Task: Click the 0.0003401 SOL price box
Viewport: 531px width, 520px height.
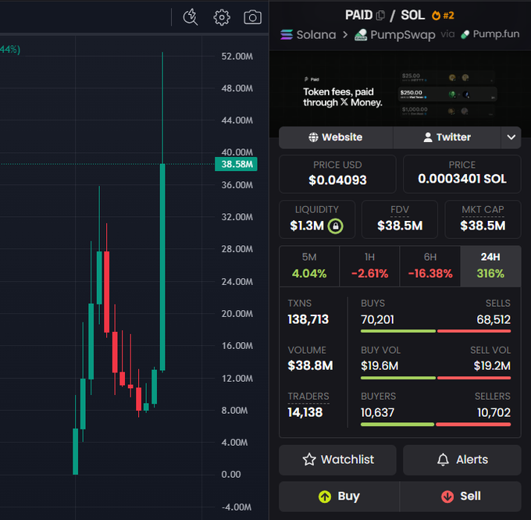Action: coord(462,174)
